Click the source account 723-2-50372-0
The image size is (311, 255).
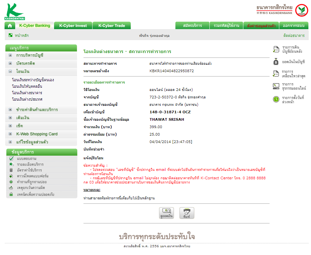pyautogui.click(x=163, y=97)
